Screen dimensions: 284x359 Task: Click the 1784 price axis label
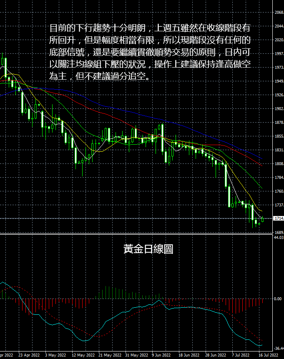(279, 178)
